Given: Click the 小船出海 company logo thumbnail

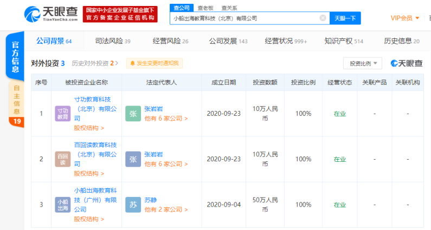Looking at the screenshot, I should (63, 204).
